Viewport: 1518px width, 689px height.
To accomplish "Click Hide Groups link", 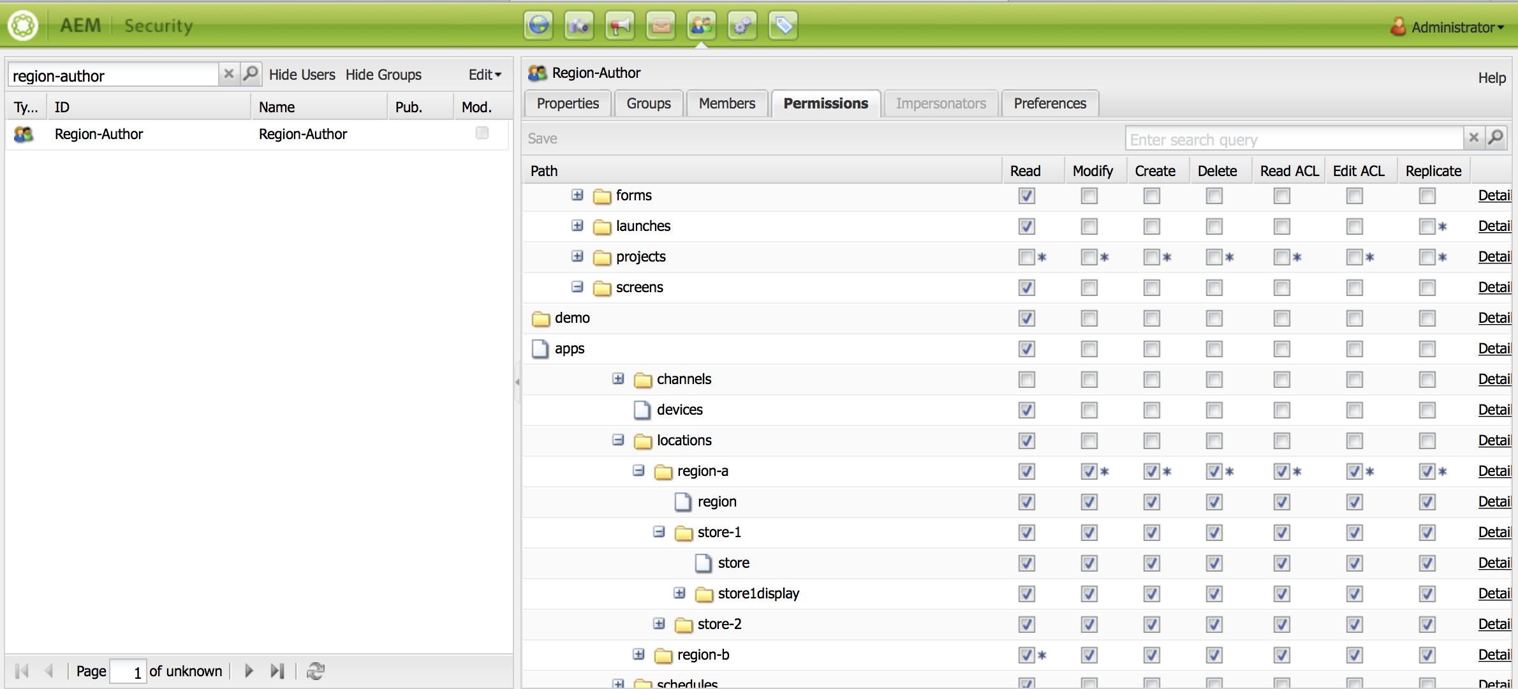I will [x=383, y=75].
